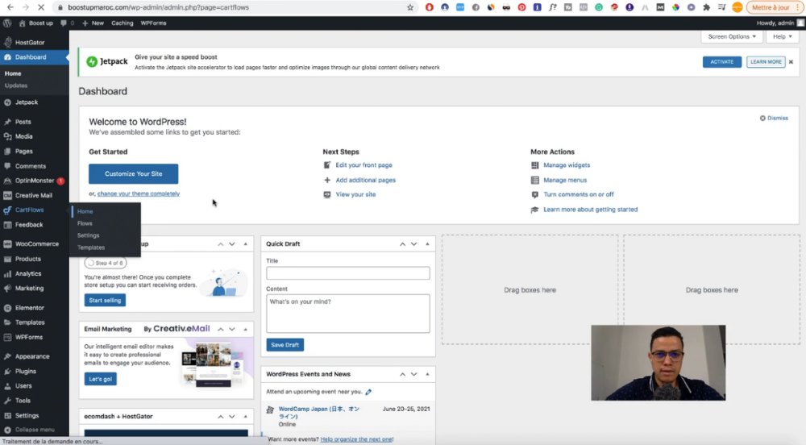Image resolution: width=806 pixels, height=445 pixels.
Task: Edit event location pencil icon
Action: (x=368, y=392)
